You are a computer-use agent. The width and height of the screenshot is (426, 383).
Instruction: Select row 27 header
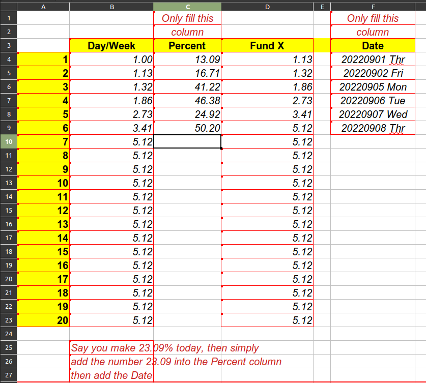9,375
